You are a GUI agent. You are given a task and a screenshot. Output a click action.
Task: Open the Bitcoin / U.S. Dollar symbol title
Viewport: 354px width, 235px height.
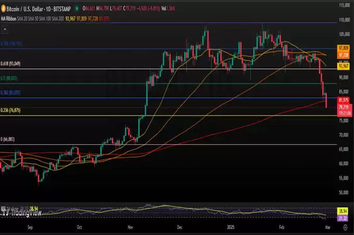click(x=39, y=9)
